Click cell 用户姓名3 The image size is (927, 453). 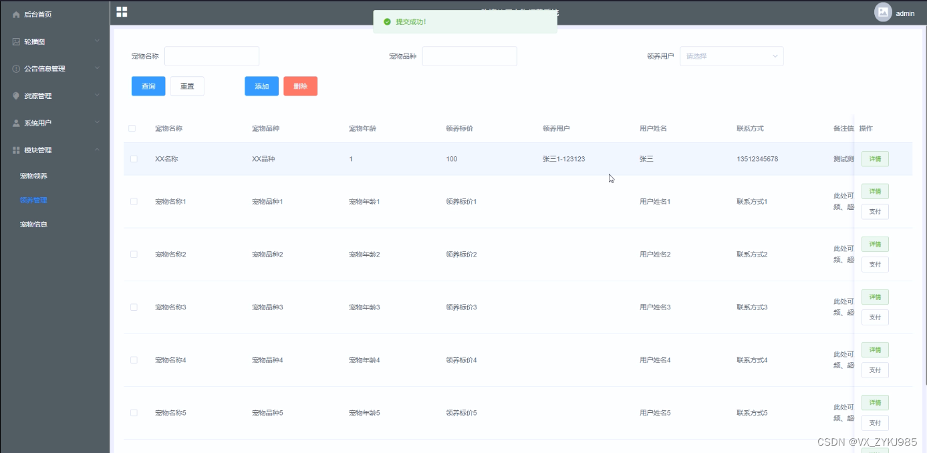point(655,307)
